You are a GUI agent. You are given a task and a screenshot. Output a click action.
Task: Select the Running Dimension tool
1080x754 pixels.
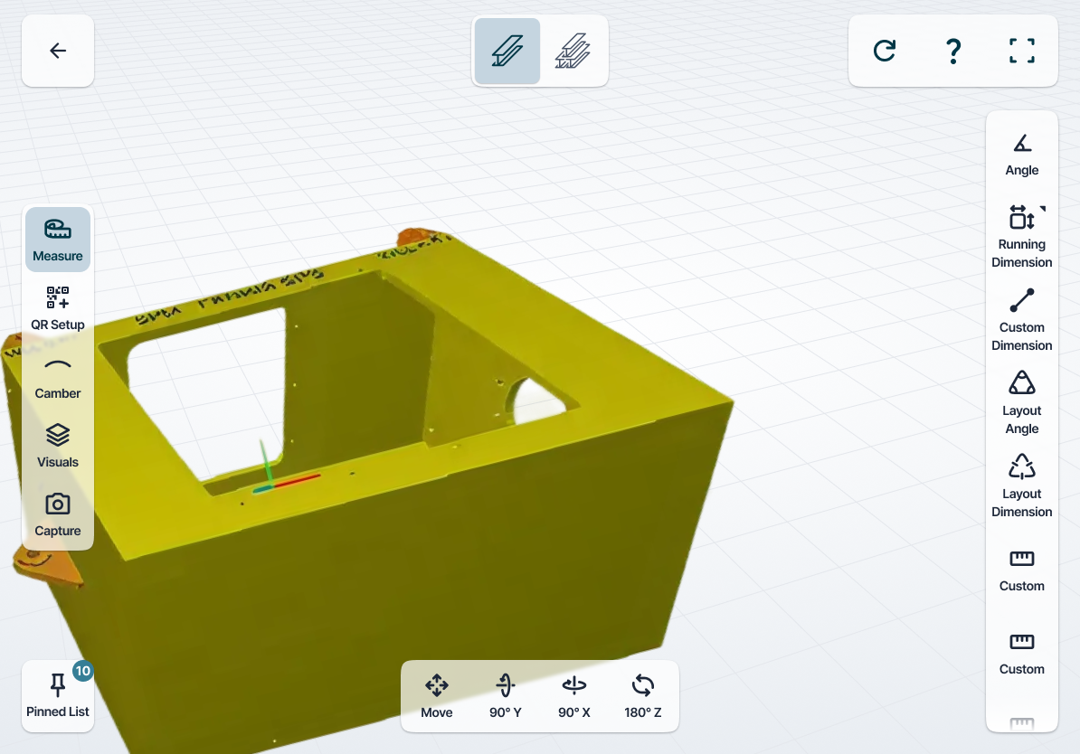pyautogui.click(x=1022, y=236)
